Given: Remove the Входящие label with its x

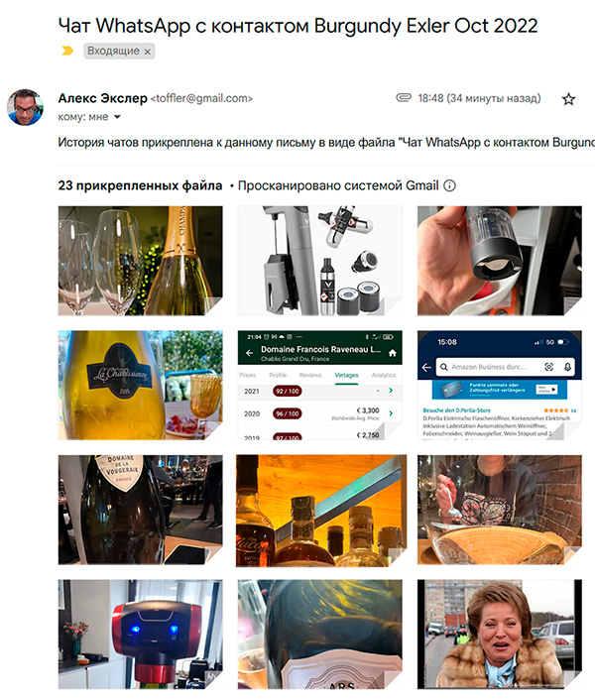Looking at the screenshot, I should point(147,52).
